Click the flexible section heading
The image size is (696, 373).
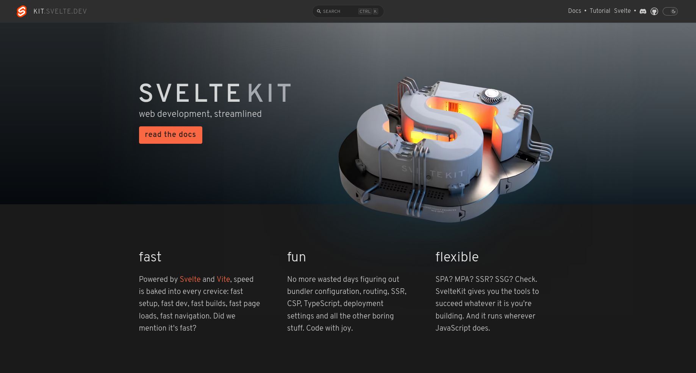click(x=457, y=257)
